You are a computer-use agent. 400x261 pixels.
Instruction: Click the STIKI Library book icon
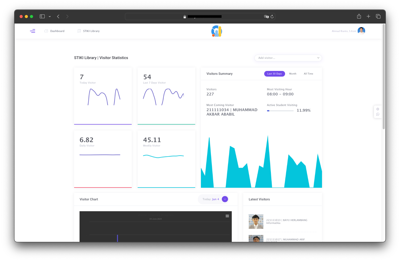tap(79, 31)
